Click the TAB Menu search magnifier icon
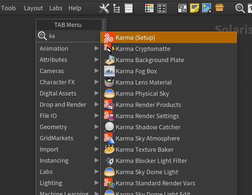 point(43,36)
